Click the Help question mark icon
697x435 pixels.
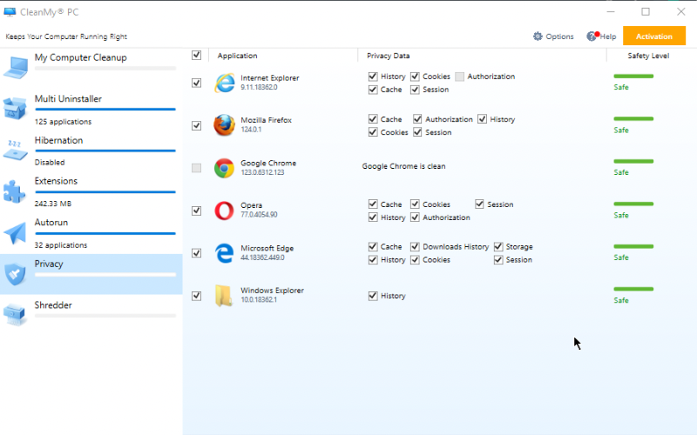[592, 36]
